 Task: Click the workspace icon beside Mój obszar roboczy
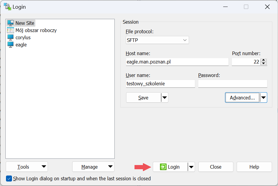(10, 30)
